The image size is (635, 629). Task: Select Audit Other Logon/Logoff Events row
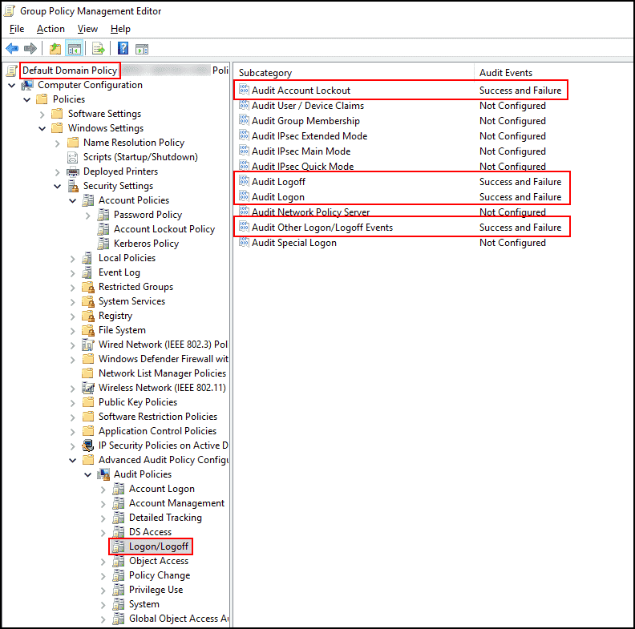(402, 228)
